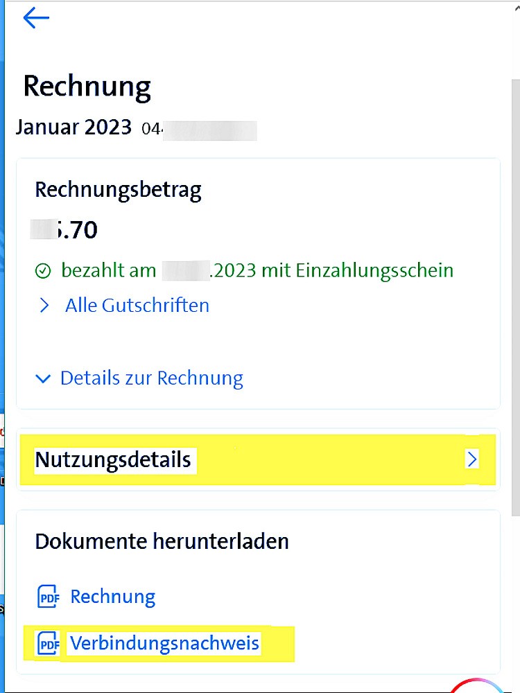
Task: Click the Dokumente herunterladen heading
Action: point(162,541)
